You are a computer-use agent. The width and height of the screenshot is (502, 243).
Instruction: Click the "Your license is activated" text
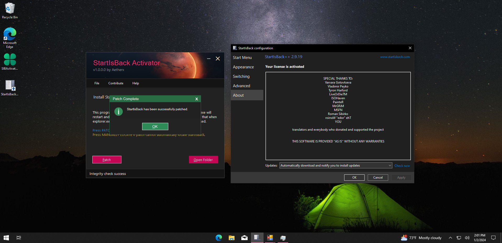tap(285, 67)
